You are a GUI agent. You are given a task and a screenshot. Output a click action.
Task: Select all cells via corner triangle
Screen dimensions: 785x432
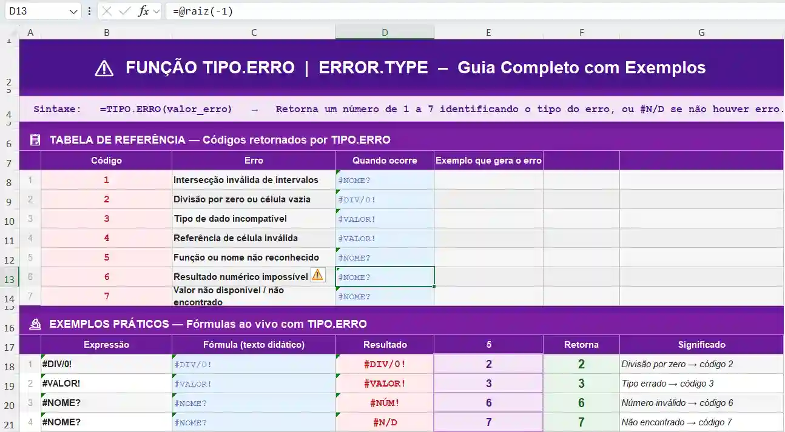[x=13, y=33]
